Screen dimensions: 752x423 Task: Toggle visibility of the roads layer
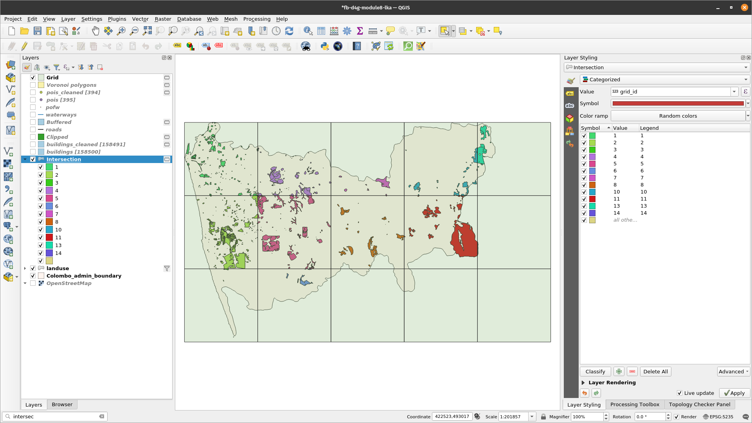[33, 129]
